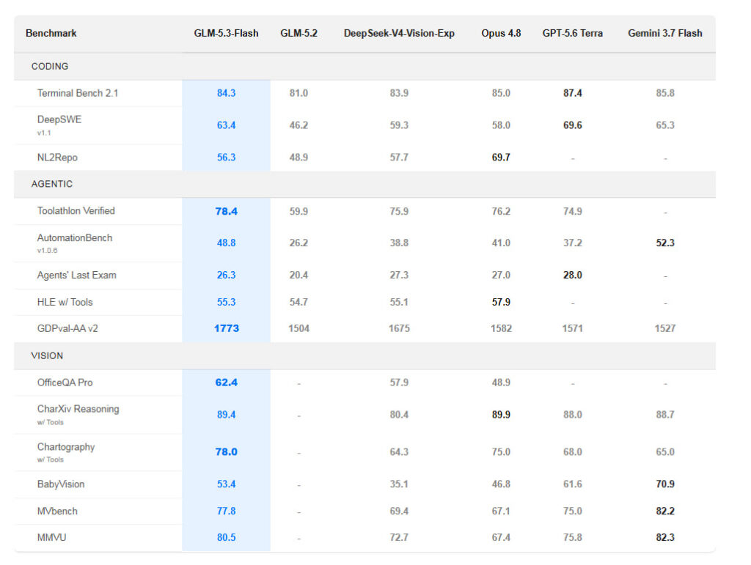Select the MVbench row label

click(x=57, y=511)
